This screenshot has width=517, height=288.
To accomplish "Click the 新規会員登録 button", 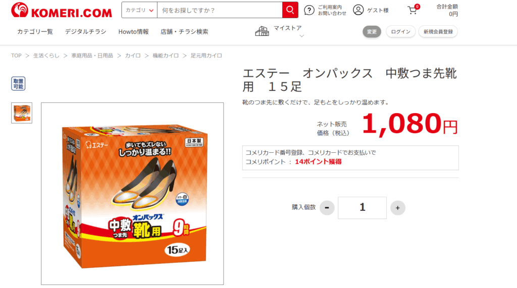I will click(438, 32).
